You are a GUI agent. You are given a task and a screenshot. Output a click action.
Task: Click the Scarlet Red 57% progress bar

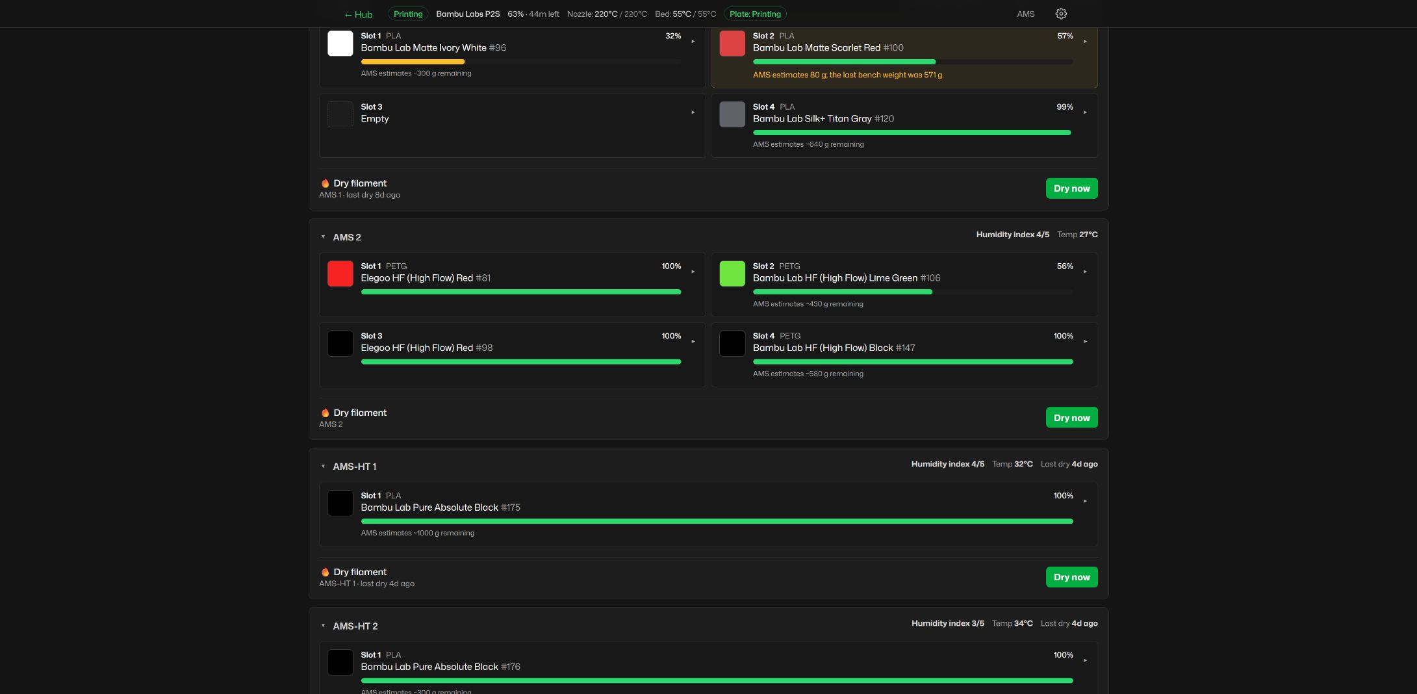tap(913, 62)
